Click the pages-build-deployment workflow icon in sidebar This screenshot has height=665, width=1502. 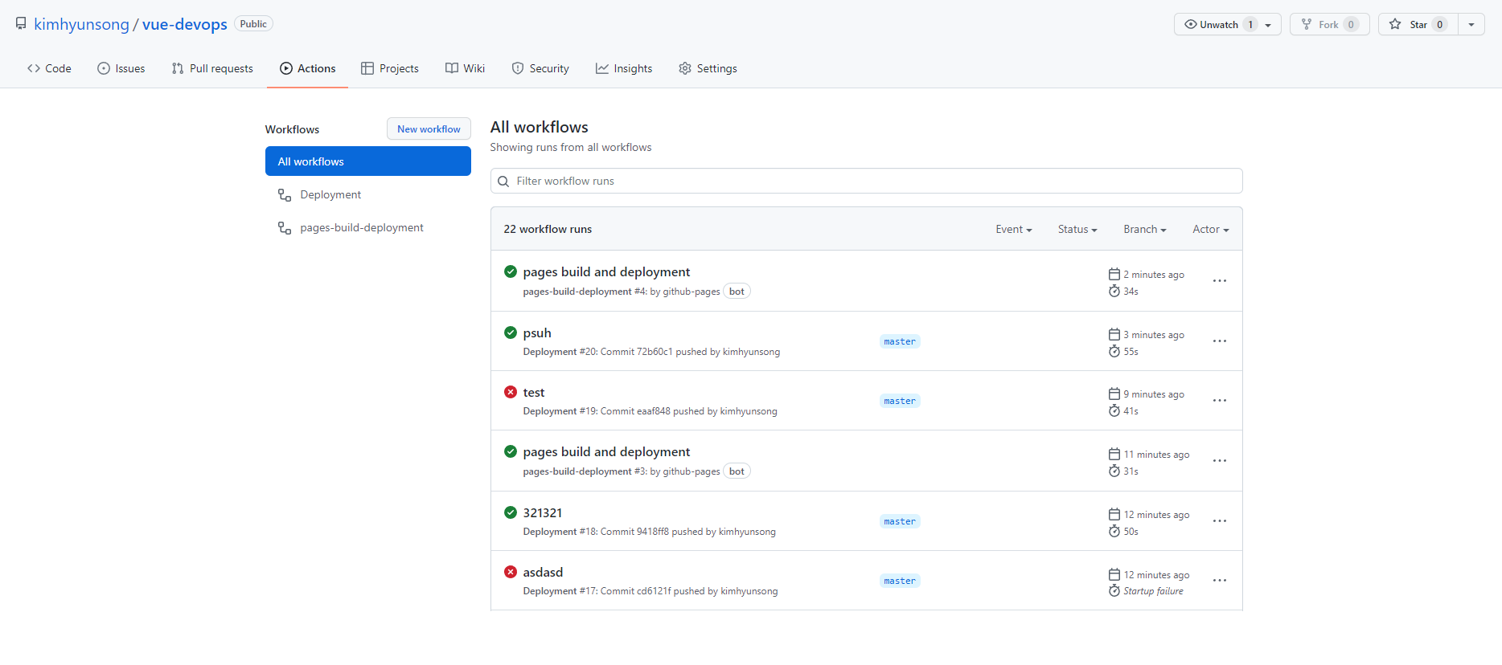285,228
